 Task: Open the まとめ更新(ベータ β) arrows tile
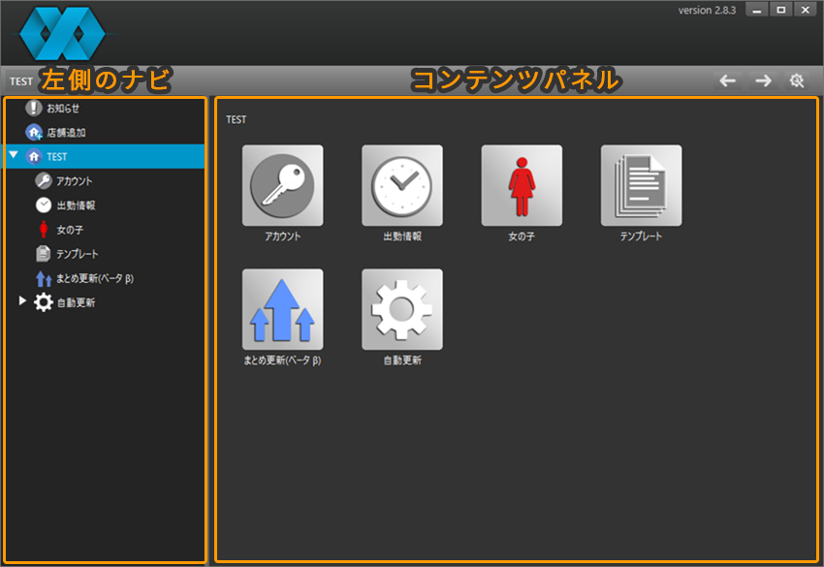[x=283, y=309]
